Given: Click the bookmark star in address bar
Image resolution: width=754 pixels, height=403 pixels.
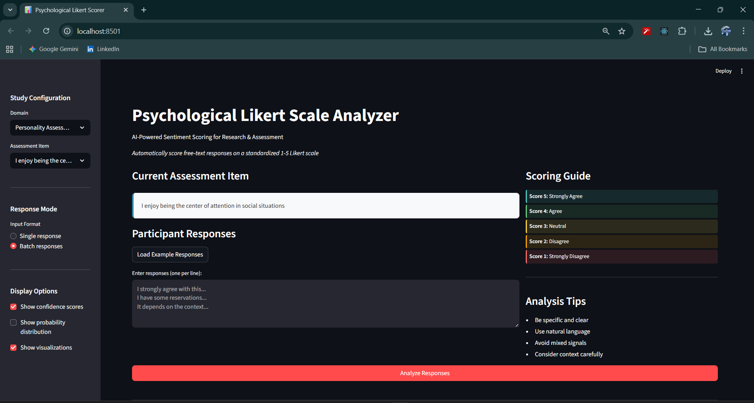Looking at the screenshot, I should coord(622,31).
